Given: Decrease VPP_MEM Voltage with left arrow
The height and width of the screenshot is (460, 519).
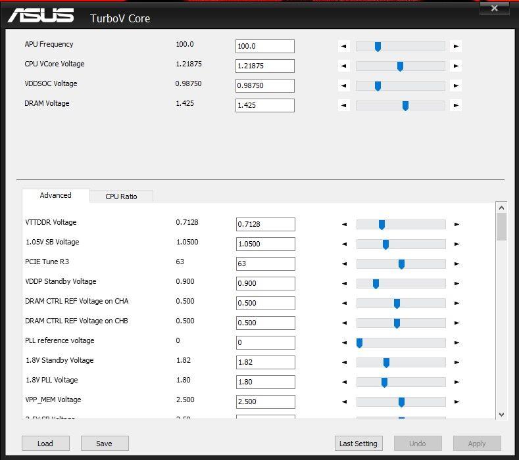Looking at the screenshot, I should click(x=344, y=402).
